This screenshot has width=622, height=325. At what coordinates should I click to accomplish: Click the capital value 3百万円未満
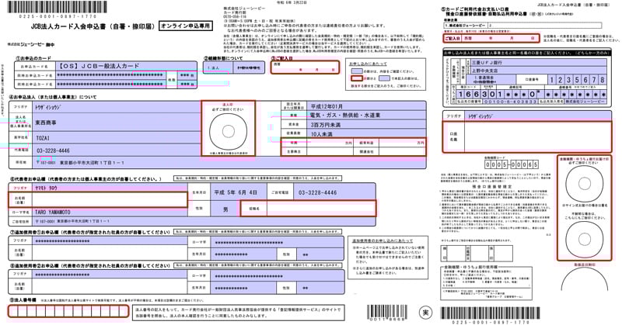point(325,125)
